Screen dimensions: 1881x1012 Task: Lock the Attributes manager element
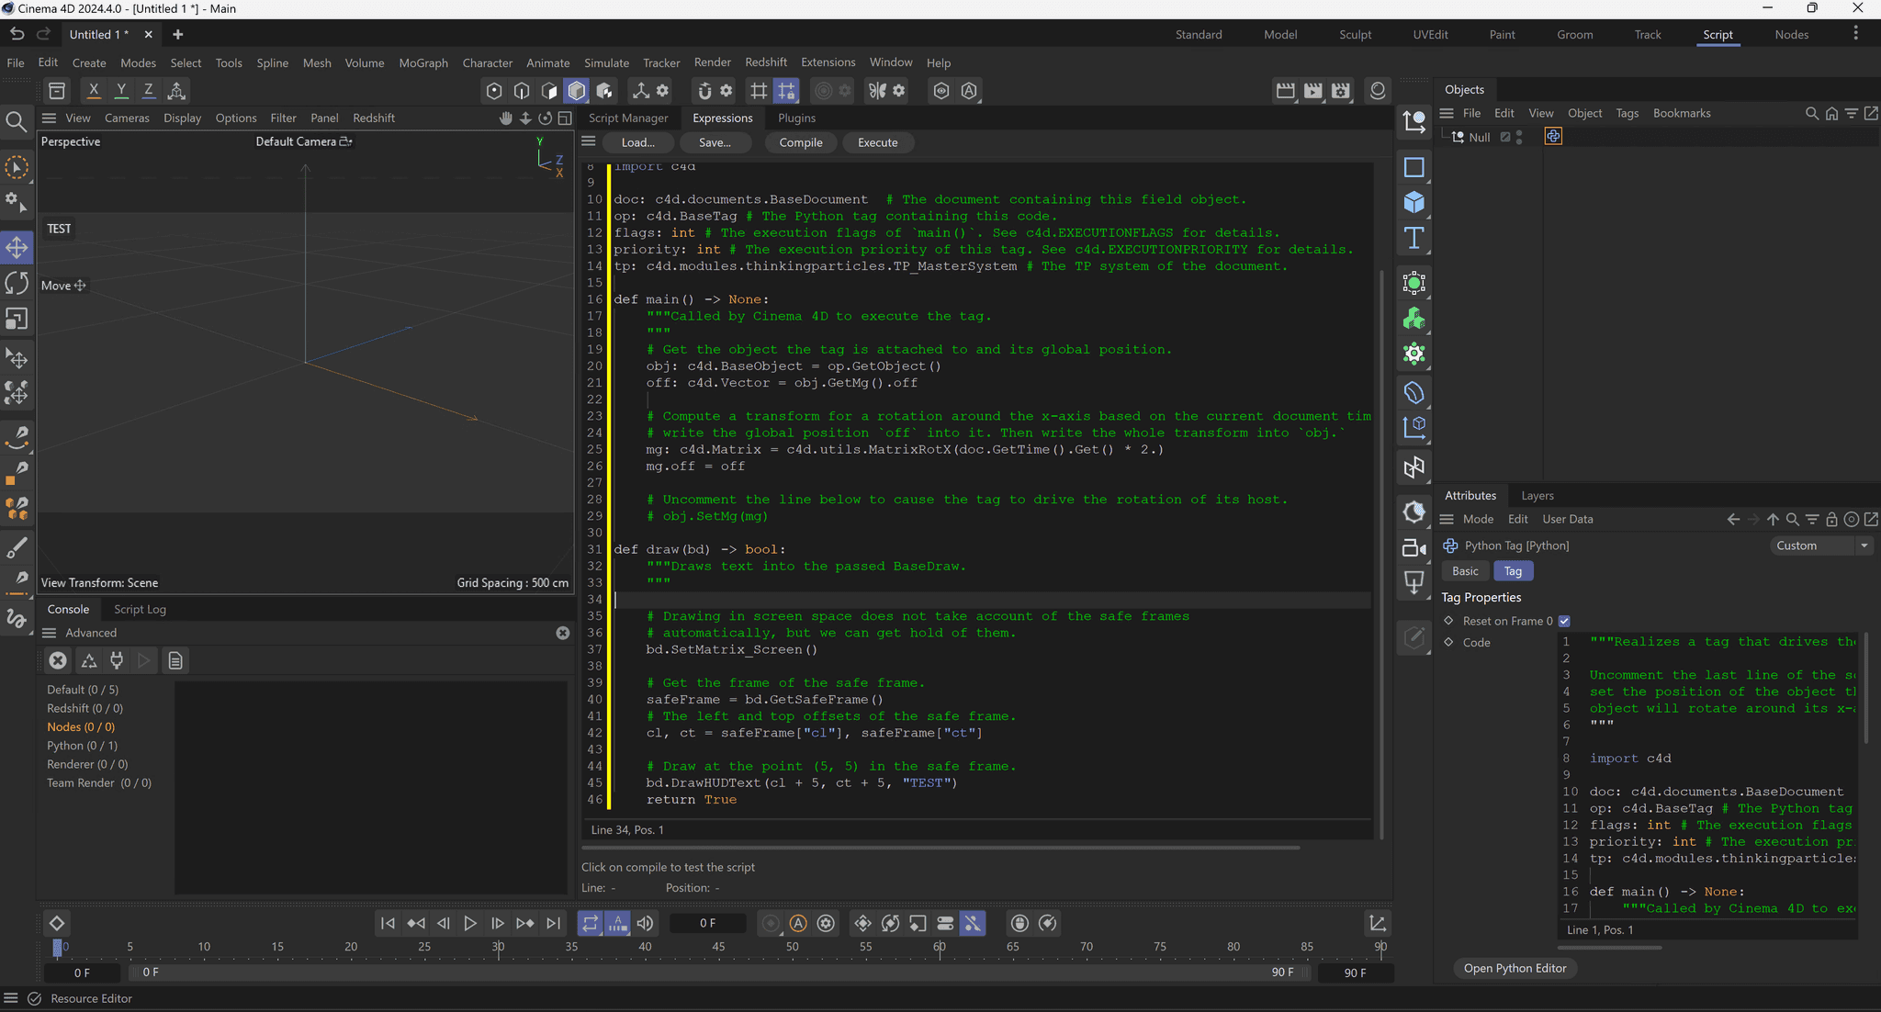coord(1831,519)
